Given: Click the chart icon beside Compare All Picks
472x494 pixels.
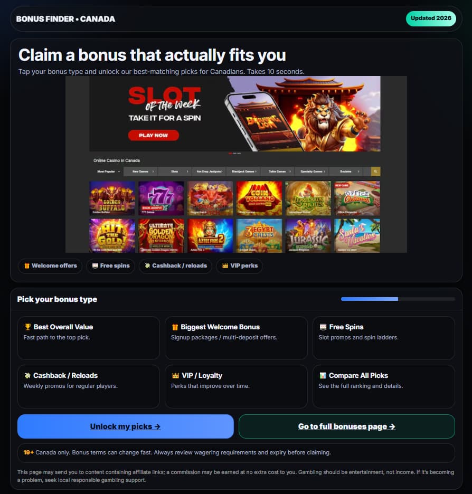Looking at the screenshot, I should pyautogui.click(x=323, y=376).
